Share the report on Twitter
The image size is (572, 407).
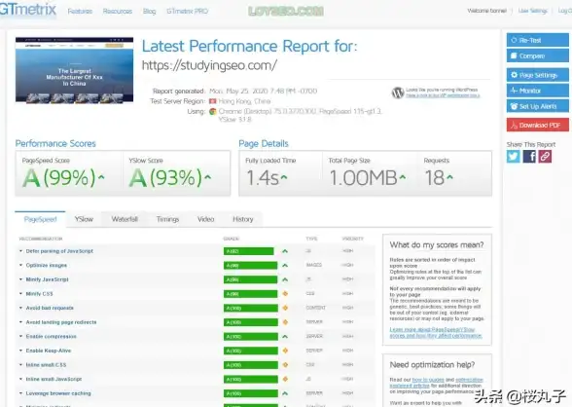click(513, 157)
